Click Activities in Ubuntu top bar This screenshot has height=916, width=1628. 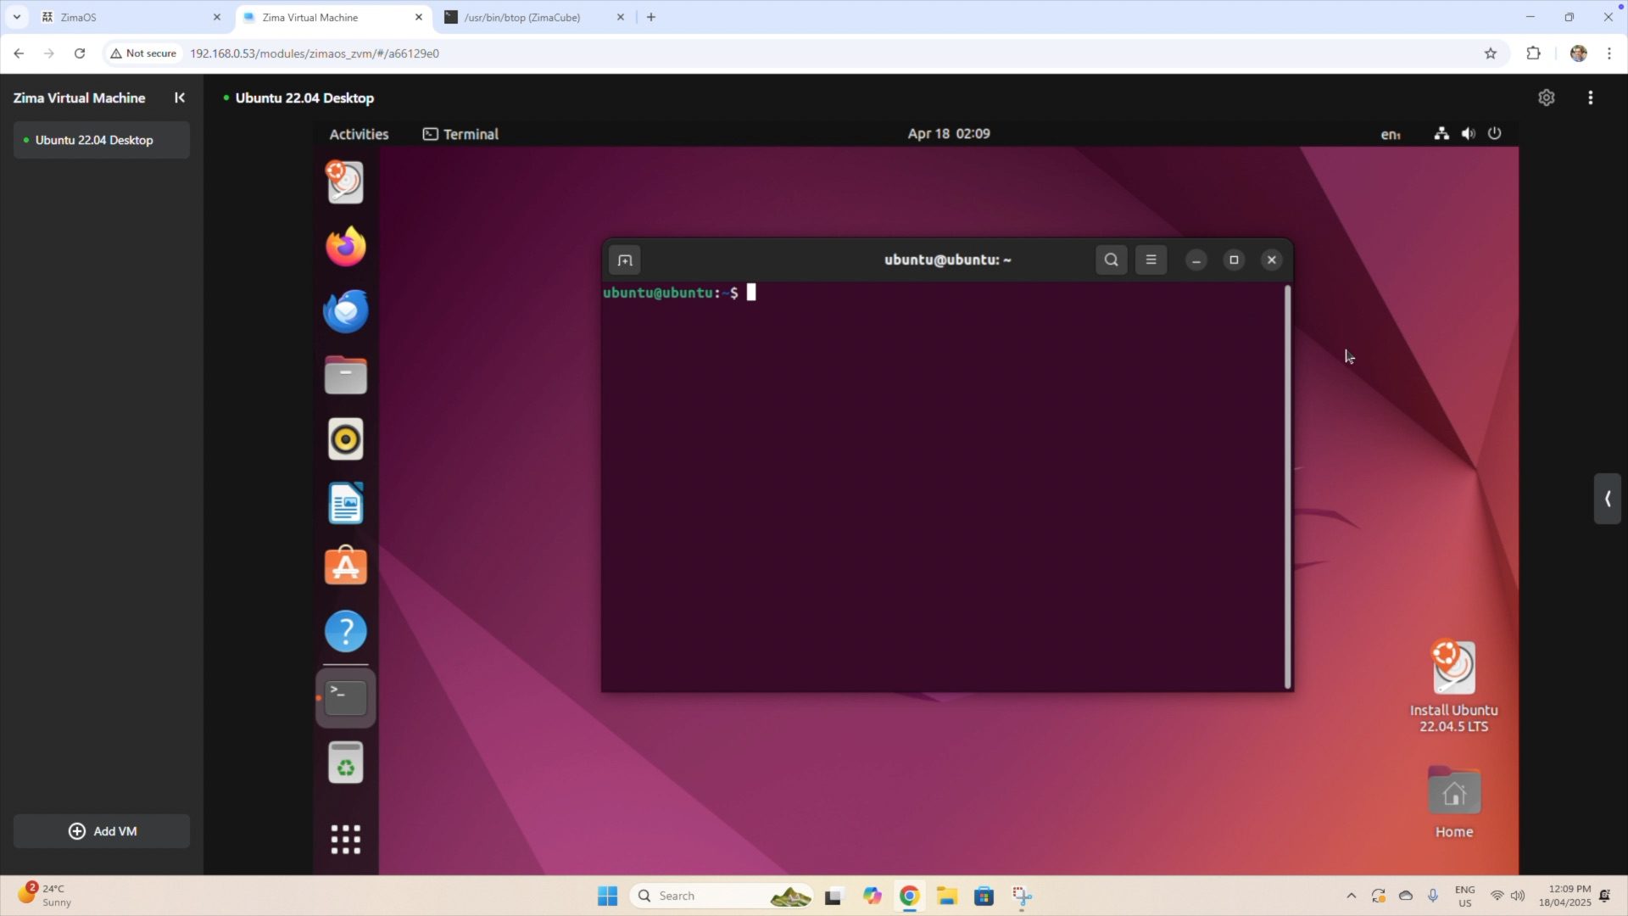coord(359,134)
